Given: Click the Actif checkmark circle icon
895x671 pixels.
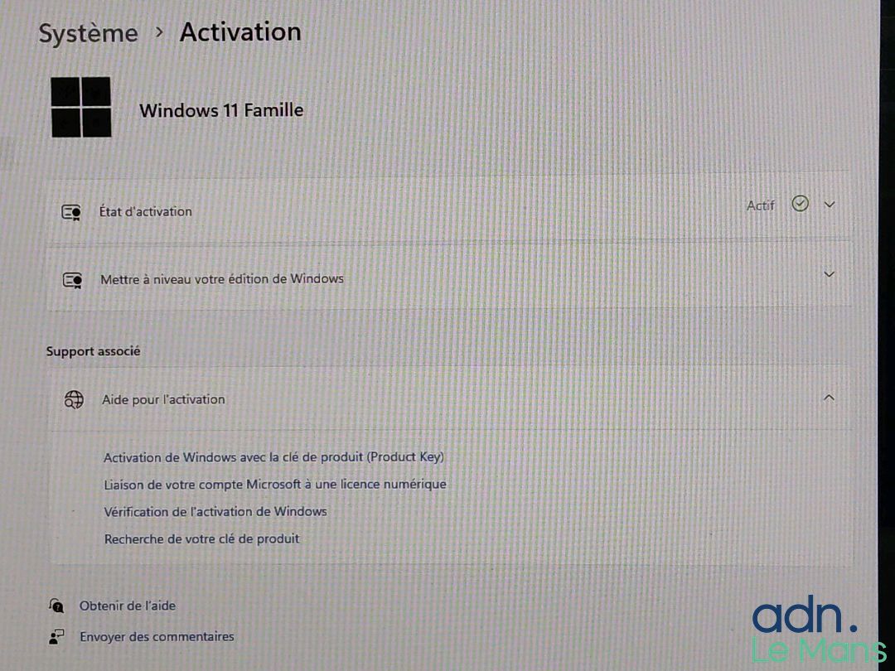Looking at the screenshot, I should click(801, 204).
